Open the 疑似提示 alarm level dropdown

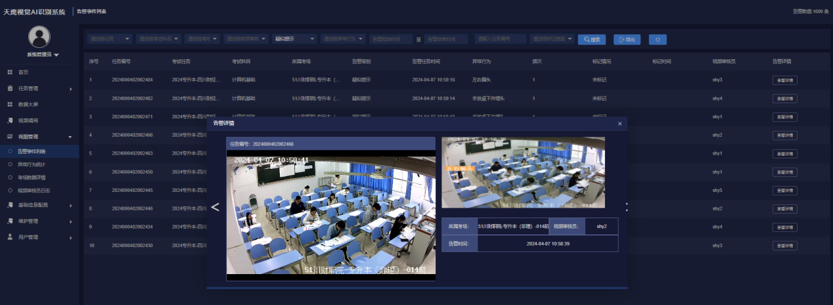[x=295, y=39]
